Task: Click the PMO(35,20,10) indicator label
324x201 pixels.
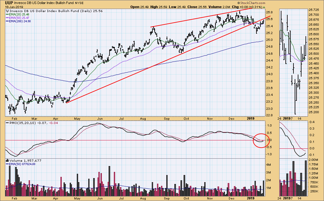Action: pos(19,124)
